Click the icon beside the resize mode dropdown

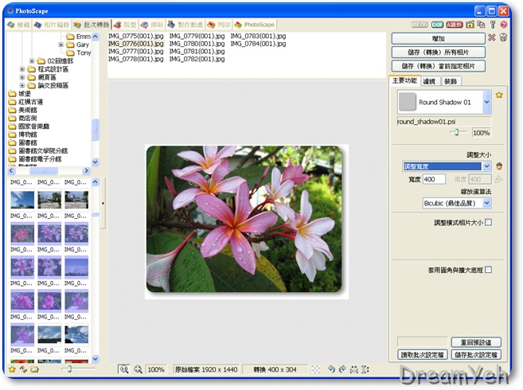coord(499,166)
